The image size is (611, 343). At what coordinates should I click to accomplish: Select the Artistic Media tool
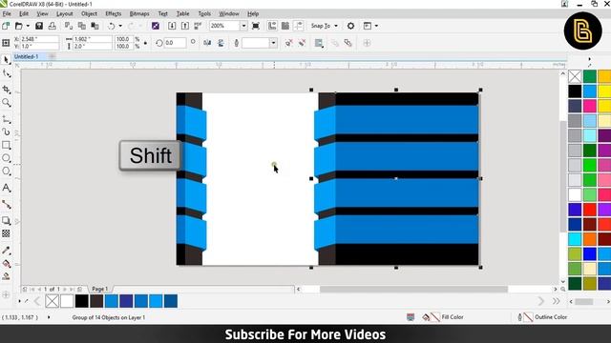7,132
